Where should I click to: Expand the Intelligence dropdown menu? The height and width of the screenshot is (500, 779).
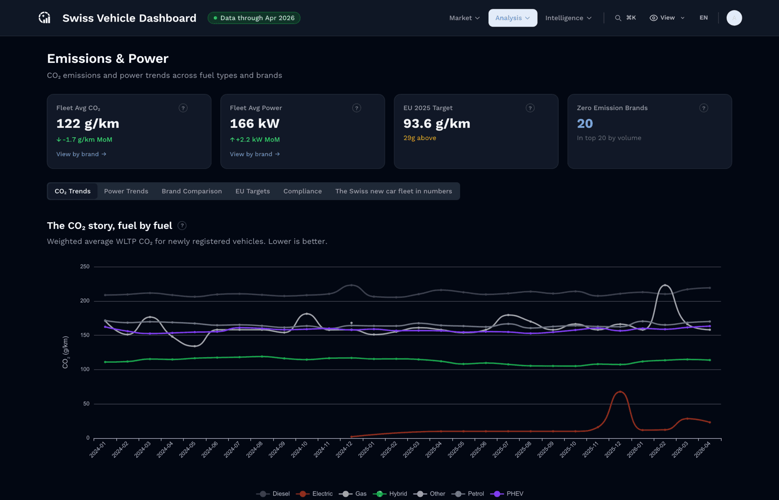(x=569, y=18)
